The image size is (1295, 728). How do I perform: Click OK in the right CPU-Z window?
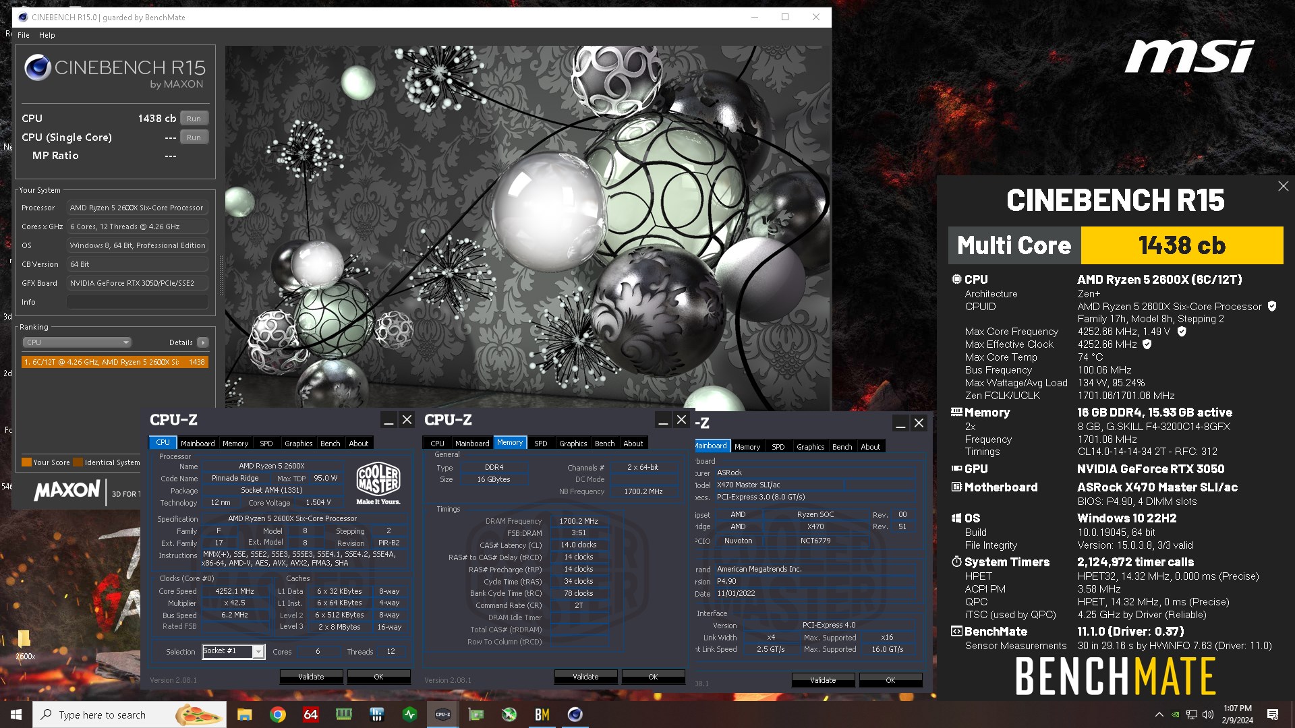890,680
